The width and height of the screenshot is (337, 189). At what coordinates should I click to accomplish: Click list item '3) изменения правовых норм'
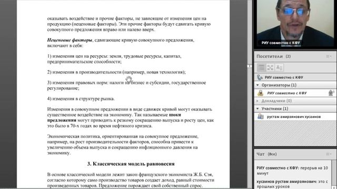click(x=126, y=85)
